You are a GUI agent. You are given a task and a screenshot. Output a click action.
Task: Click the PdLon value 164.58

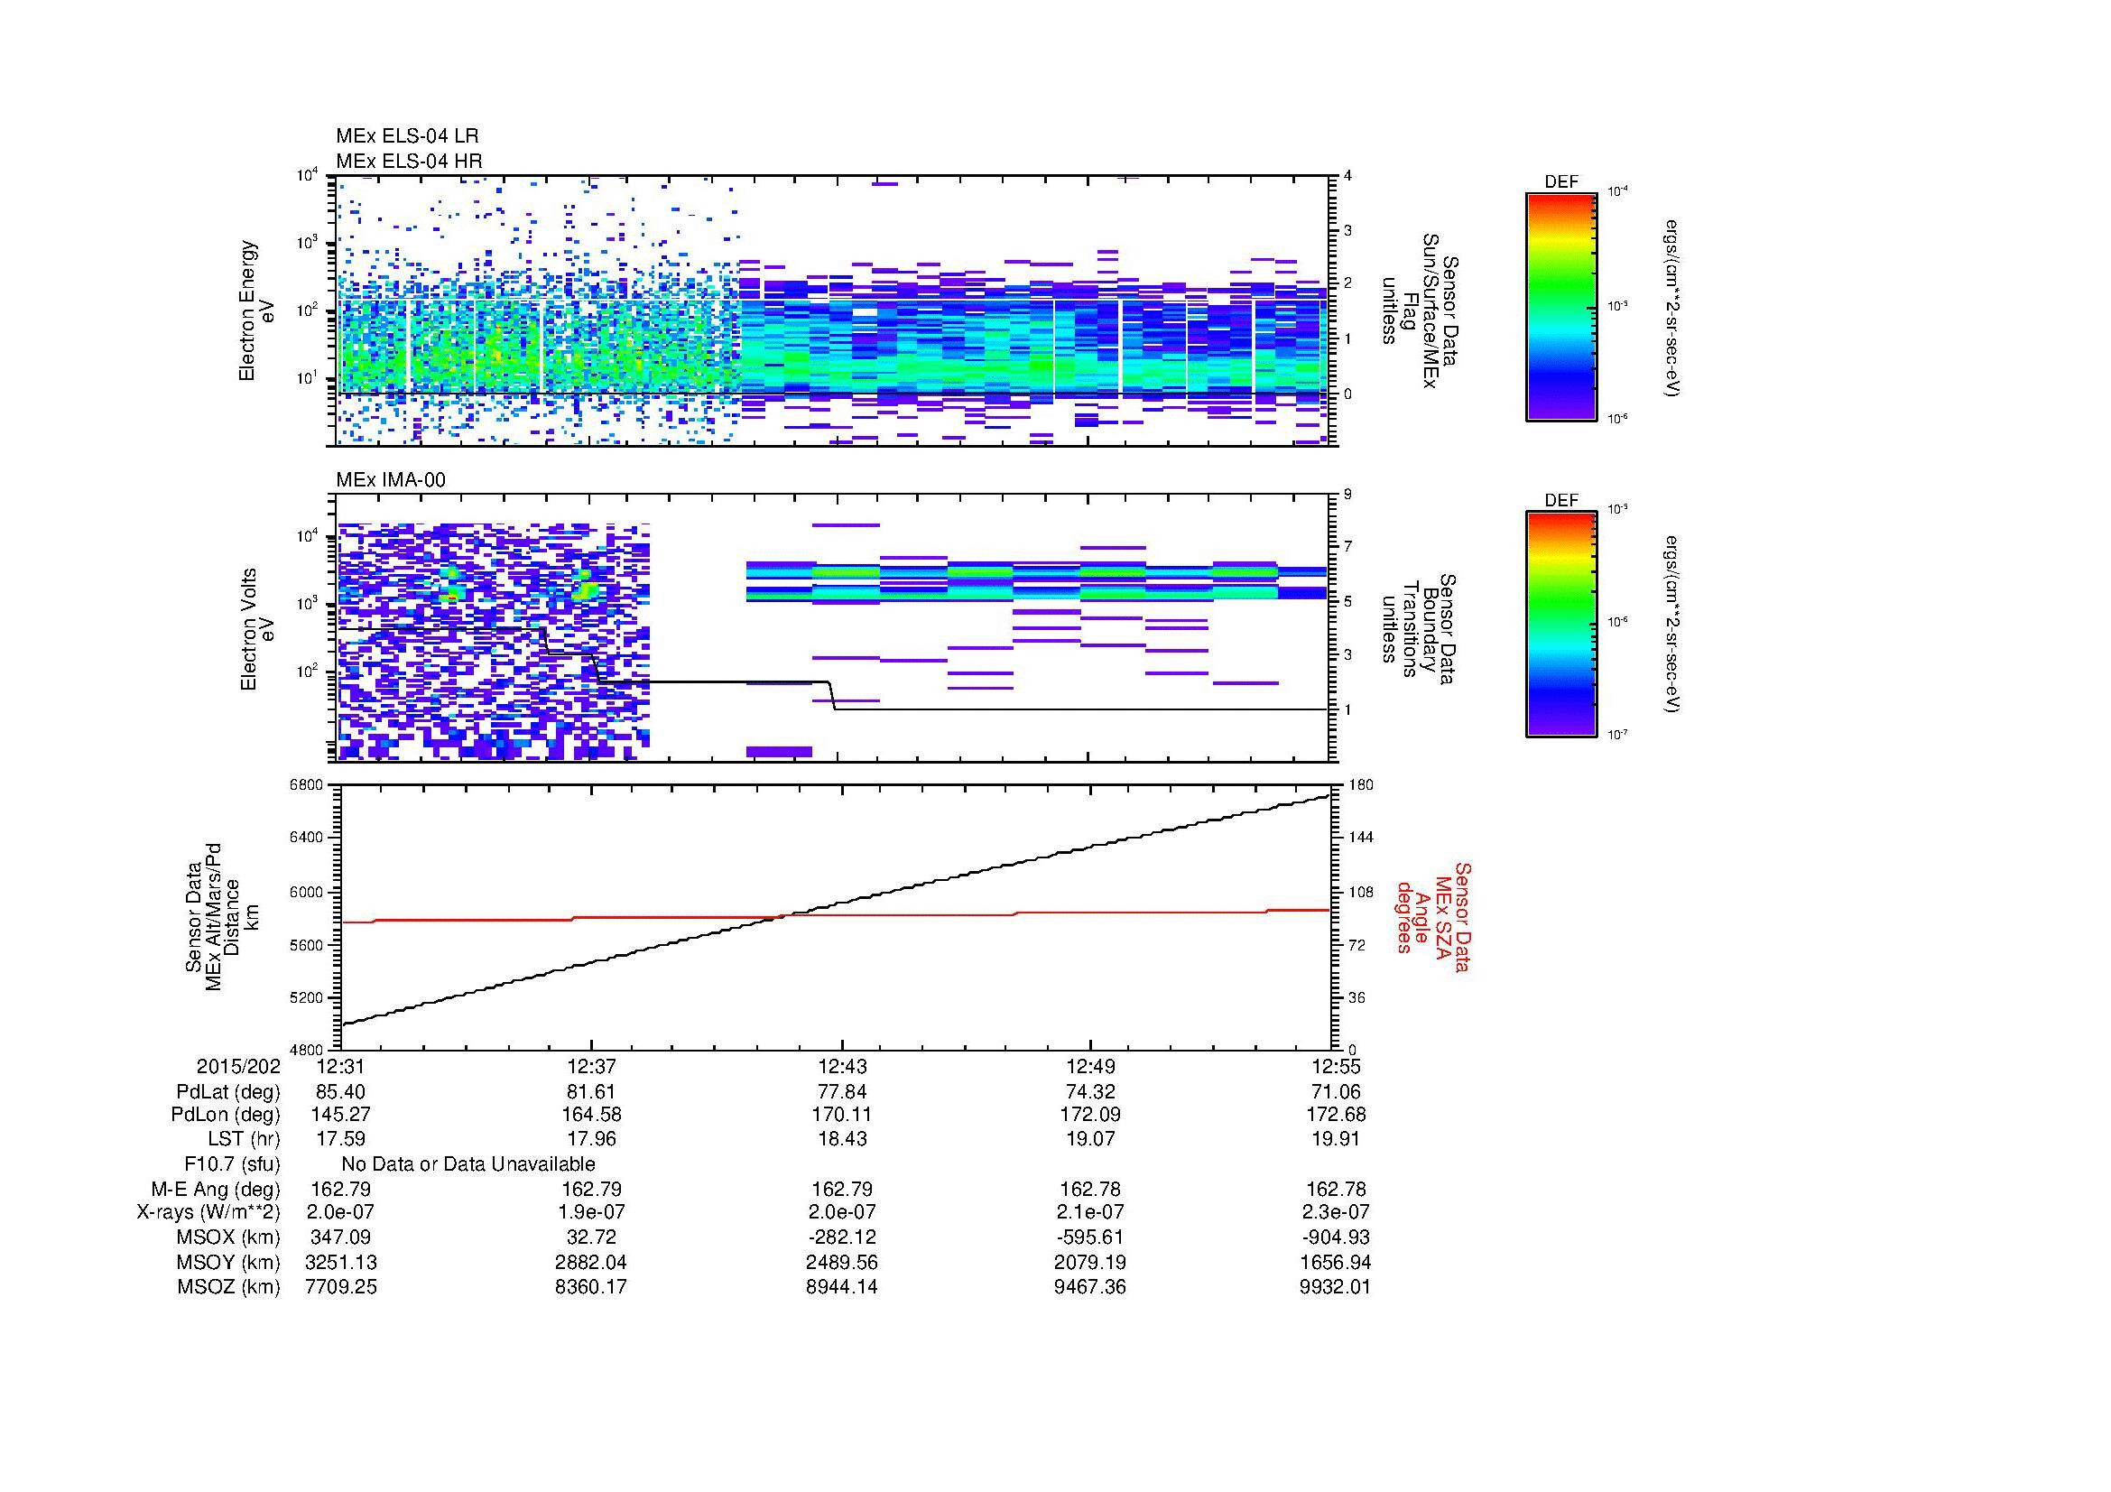[591, 1115]
